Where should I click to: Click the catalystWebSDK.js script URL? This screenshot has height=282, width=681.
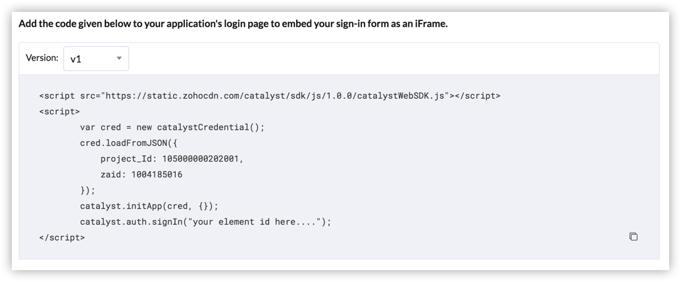(278, 96)
